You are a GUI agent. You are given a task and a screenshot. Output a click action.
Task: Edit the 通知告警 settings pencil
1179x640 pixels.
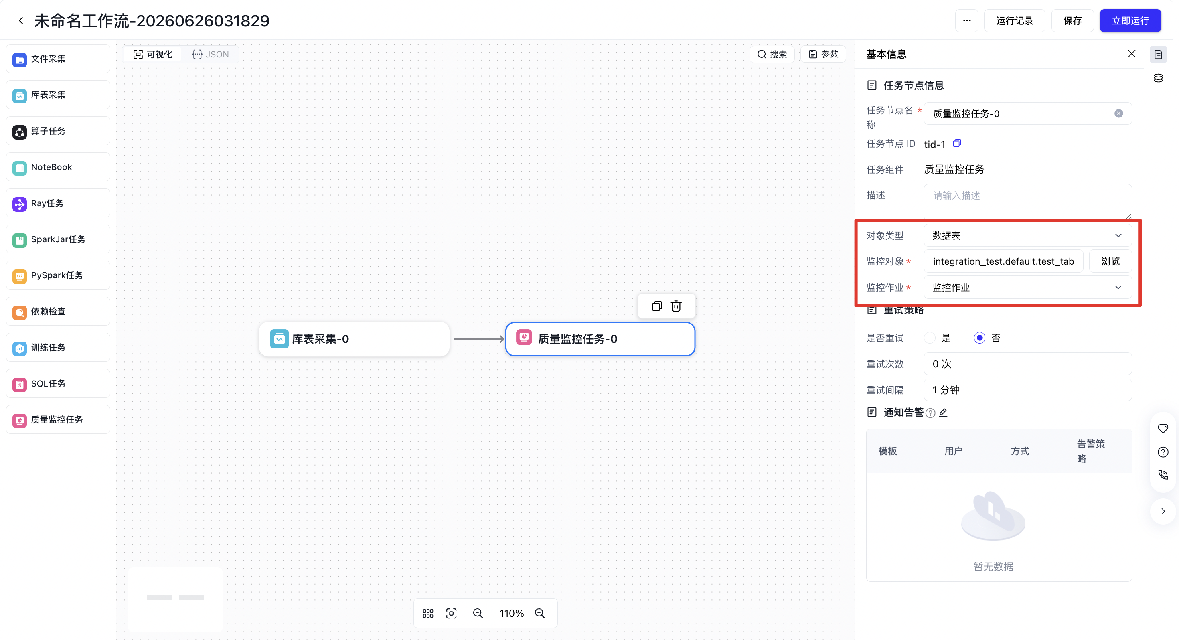(x=943, y=413)
